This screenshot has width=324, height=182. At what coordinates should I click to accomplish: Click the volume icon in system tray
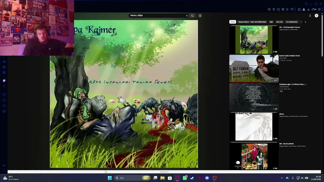coord(302,178)
